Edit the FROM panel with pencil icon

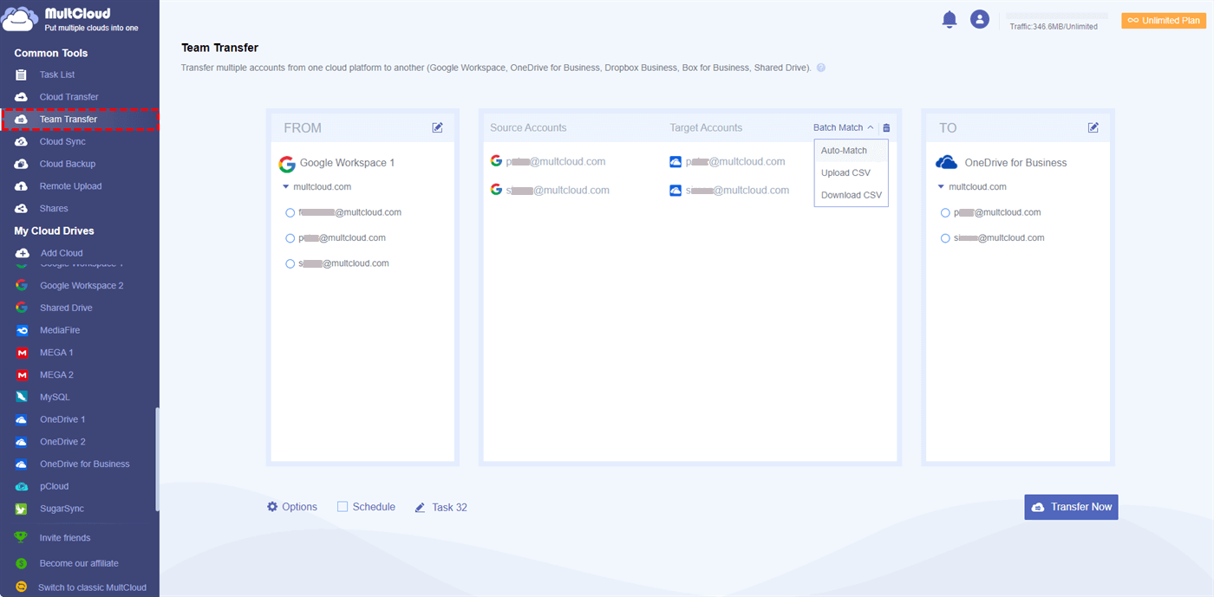point(438,127)
